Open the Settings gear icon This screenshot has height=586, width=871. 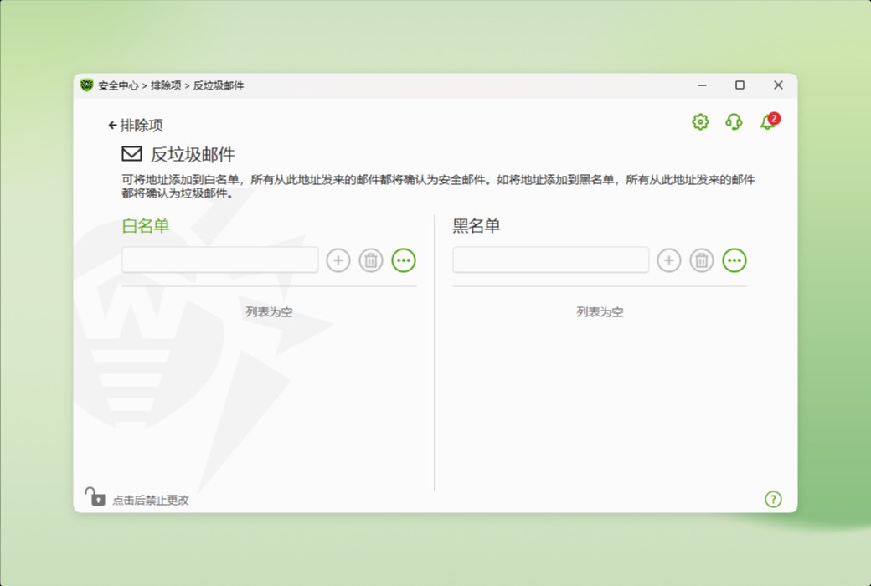[699, 121]
